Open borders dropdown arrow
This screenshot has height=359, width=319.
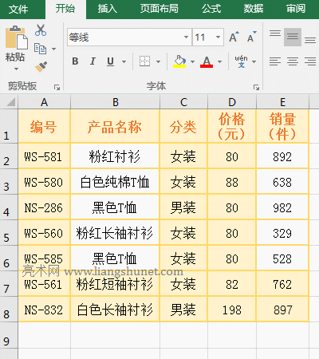coord(158,61)
